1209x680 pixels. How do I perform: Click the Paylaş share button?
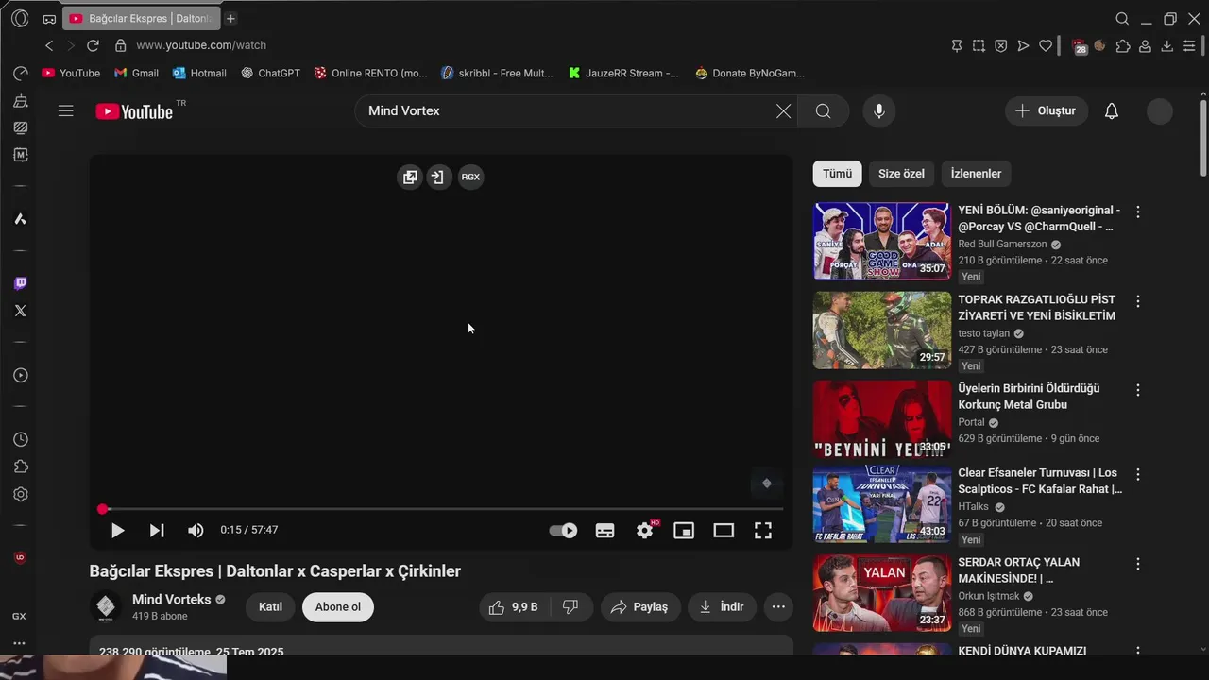click(639, 607)
